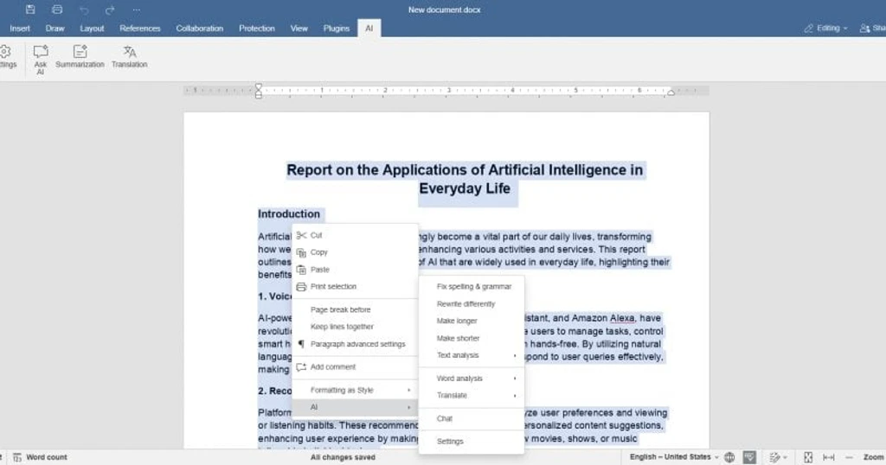Switch to the Collaboration tab
This screenshot has height=465, width=886.
[x=200, y=29]
